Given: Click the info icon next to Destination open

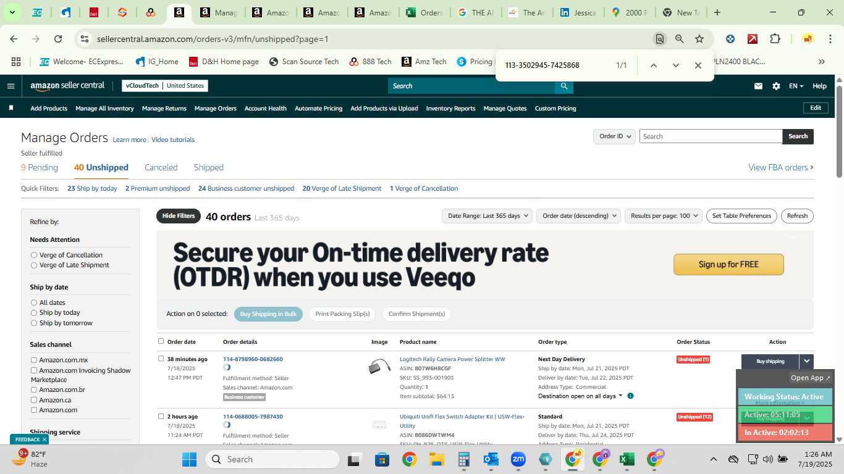Looking at the screenshot, I should 630,396.
